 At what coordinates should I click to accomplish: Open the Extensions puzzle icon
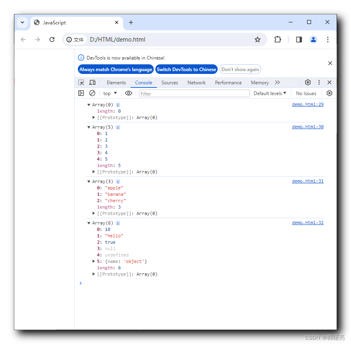coord(278,40)
